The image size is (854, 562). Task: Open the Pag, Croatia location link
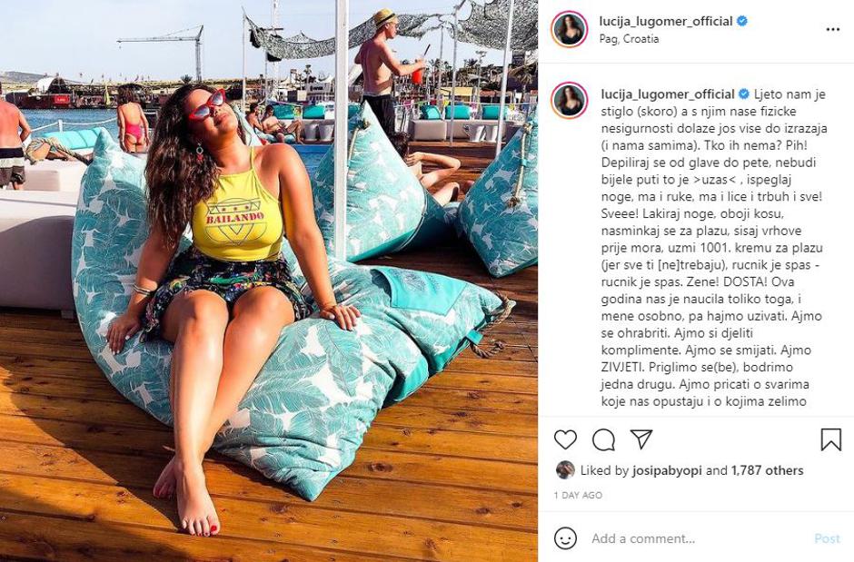click(629, 39)
